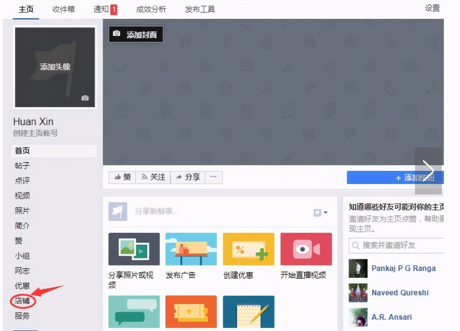Click the 搜索并邀请好友 search field

point(397,246)
